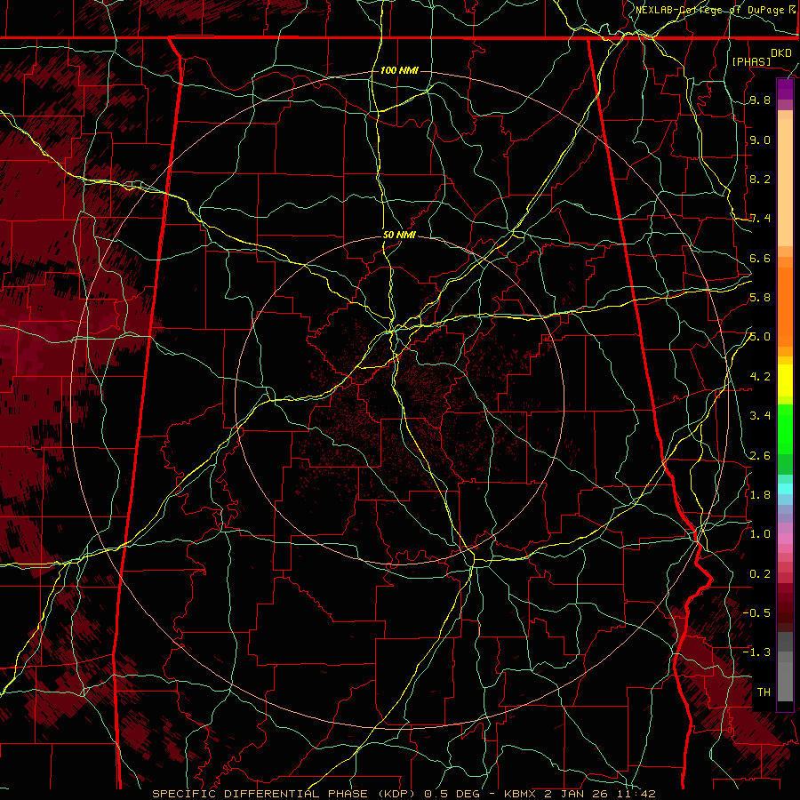This screenshot has height=800, width=800.
Task: Click the 9.8 value on the color scale
Action: 760,100
